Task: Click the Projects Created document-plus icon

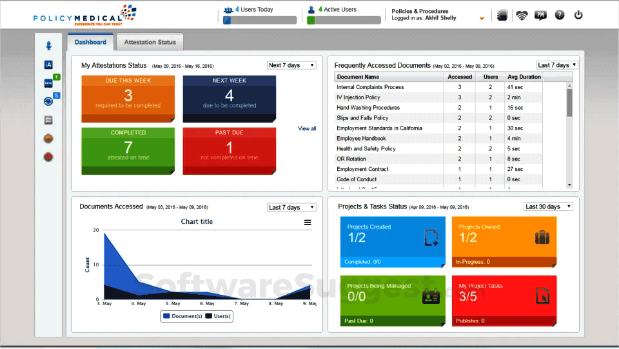Action: pos(431,237)
